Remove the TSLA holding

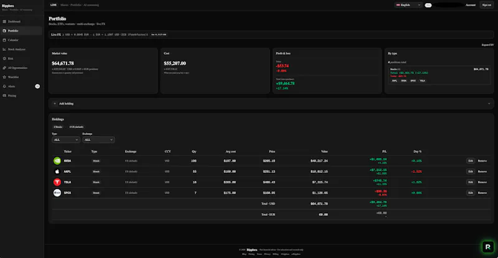[482, 182]
